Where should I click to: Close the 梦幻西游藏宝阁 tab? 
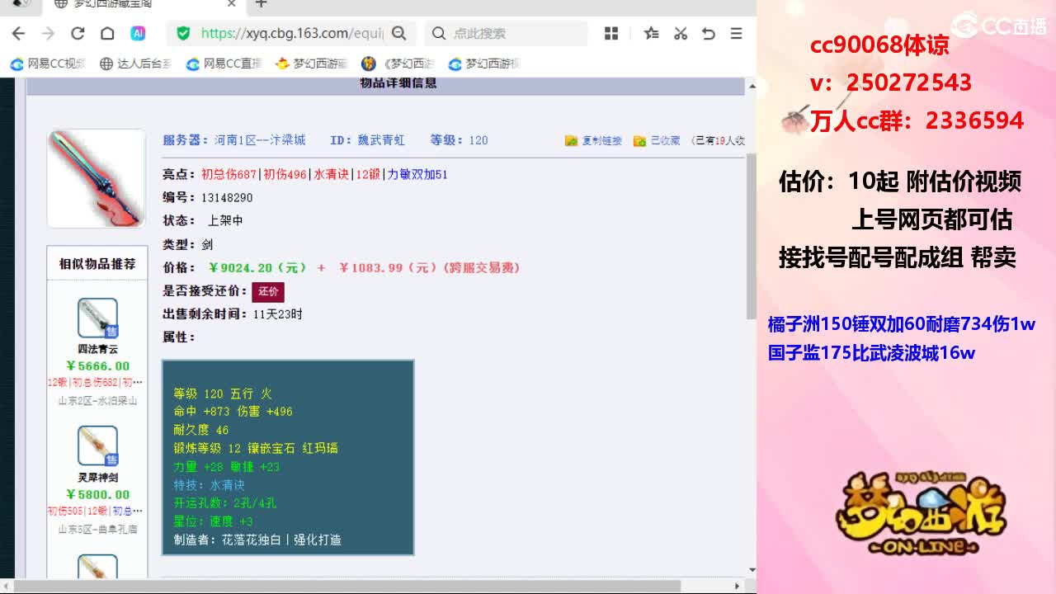point(232,4)
